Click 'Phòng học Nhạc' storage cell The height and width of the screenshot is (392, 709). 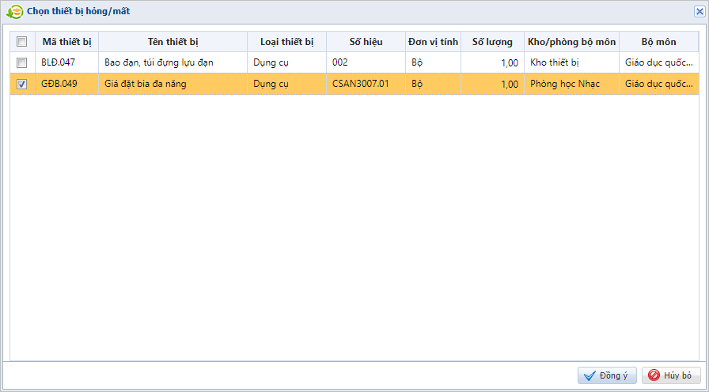(572, 84)
